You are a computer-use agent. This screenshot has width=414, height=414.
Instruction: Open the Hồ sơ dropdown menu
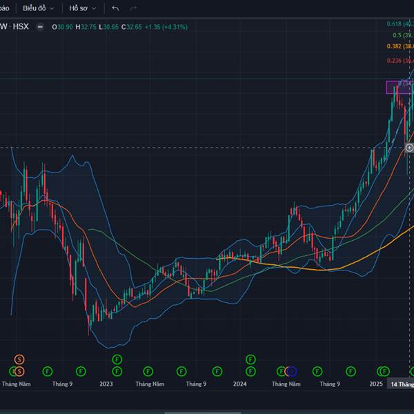pos(82,8)
